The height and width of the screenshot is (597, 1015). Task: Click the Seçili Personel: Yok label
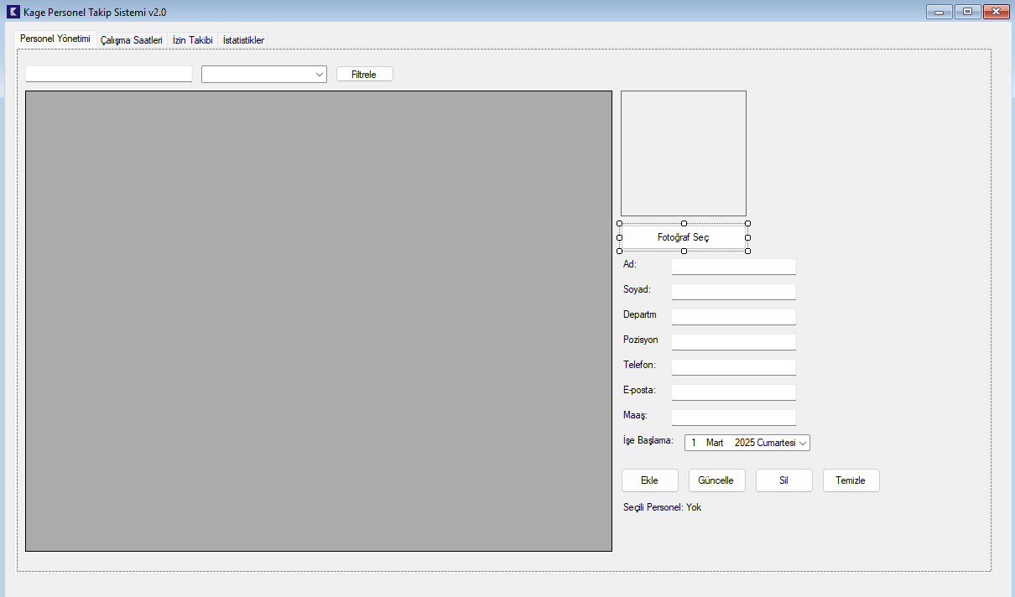coord(663,507)
